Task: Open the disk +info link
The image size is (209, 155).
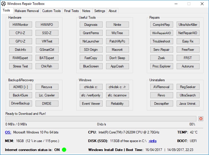Action: coord(152,141)
